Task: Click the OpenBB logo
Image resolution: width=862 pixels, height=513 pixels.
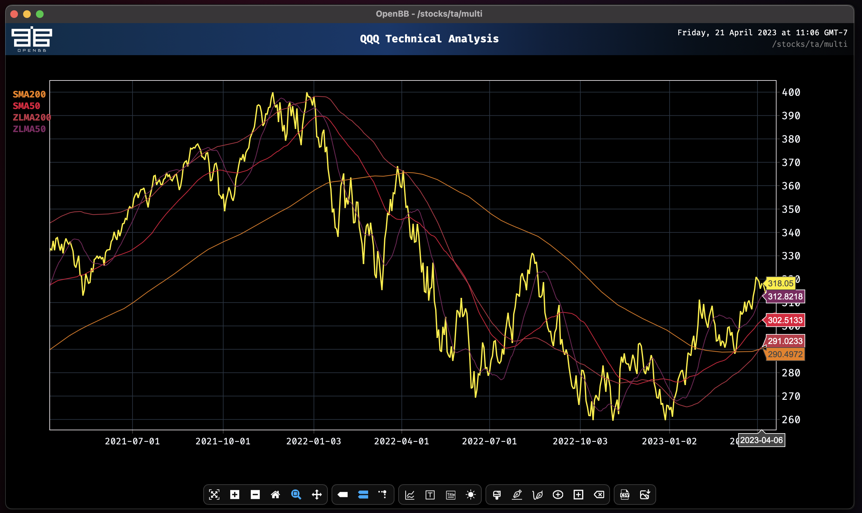Action: pos(32,39)
